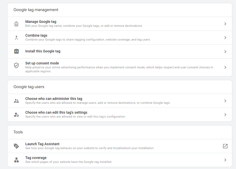Open the Tag coverage title

[36, 158]
